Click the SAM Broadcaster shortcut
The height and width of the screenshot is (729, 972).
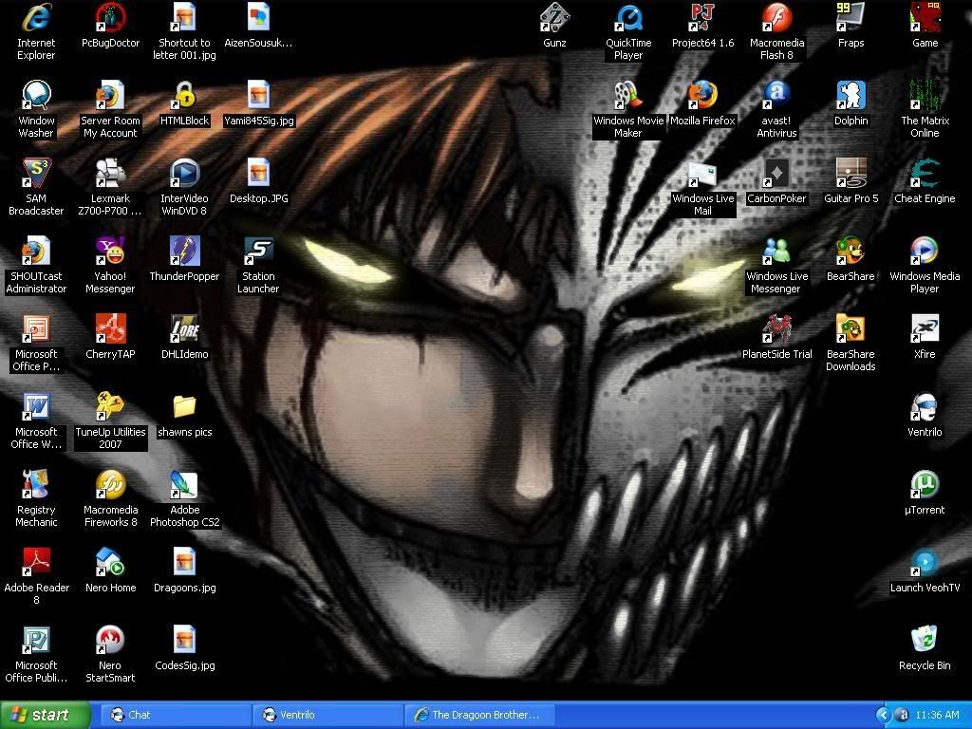click(x=36, y=173)
